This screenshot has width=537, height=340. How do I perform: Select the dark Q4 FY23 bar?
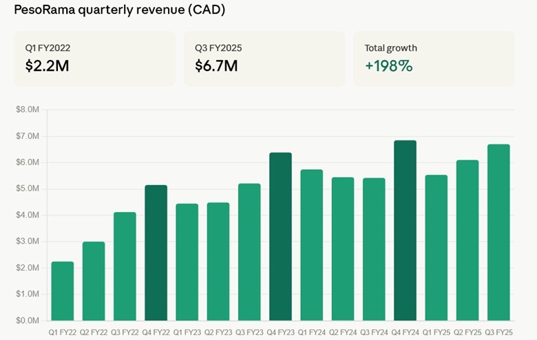point(280,237)
